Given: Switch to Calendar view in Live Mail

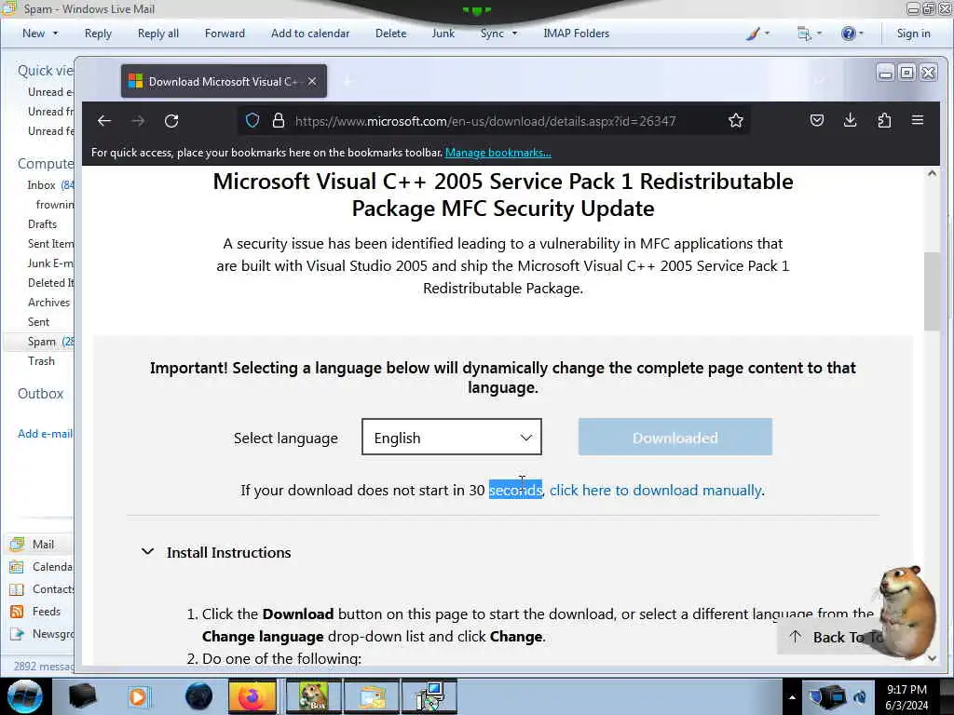Looking at the screenshot, I should click(39, 567).
